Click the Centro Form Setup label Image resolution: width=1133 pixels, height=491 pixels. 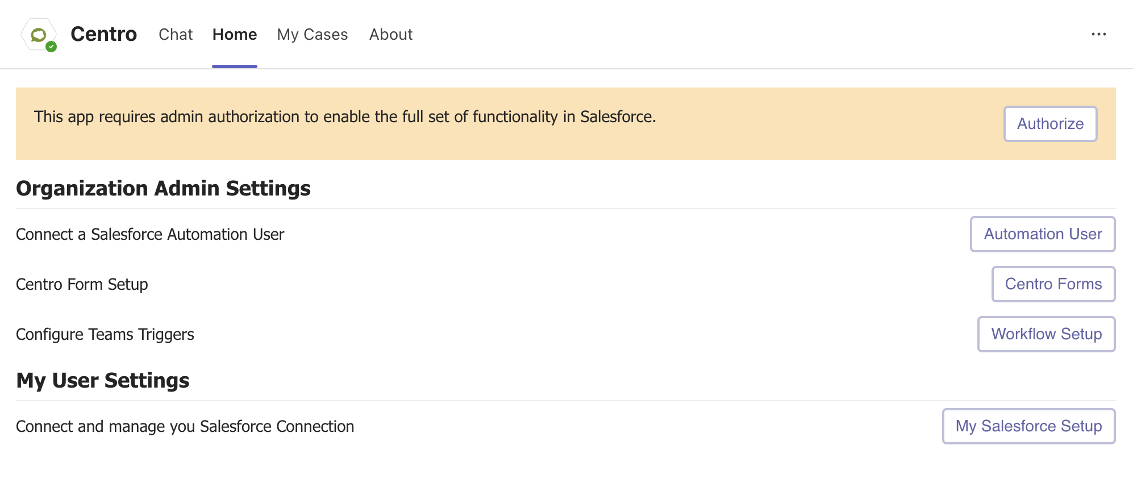[x=82, y=284]
